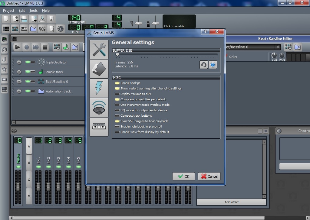Open the Performance settings lightning icon
This screenshot has width=310, height=220.
(x=99, y=88)
